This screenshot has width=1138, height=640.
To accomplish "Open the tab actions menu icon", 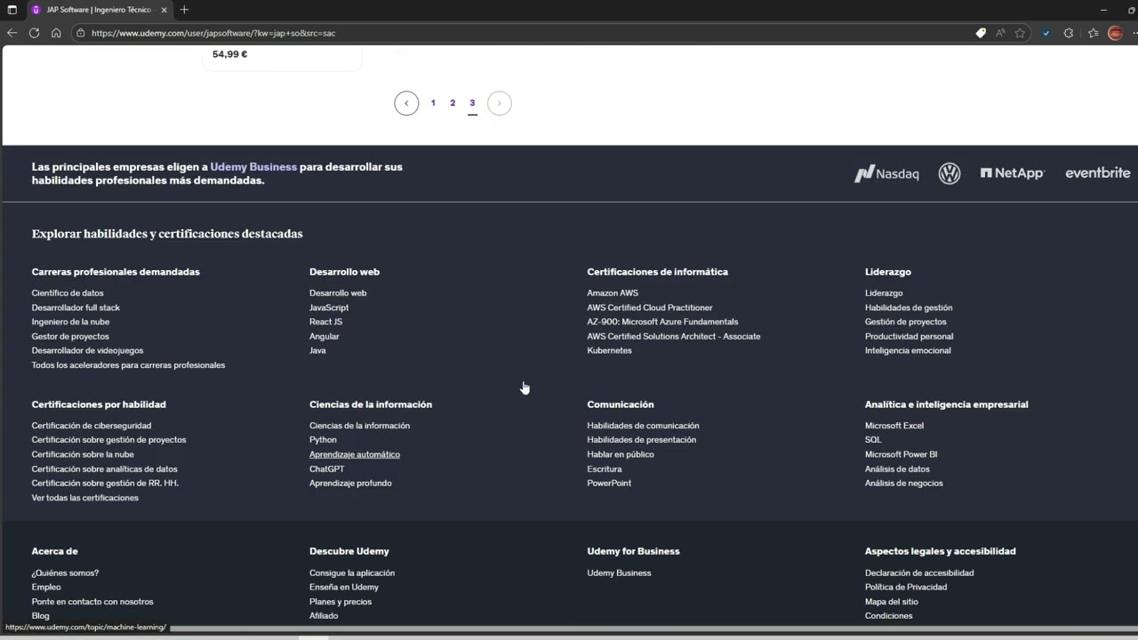I will pos(12,10).
